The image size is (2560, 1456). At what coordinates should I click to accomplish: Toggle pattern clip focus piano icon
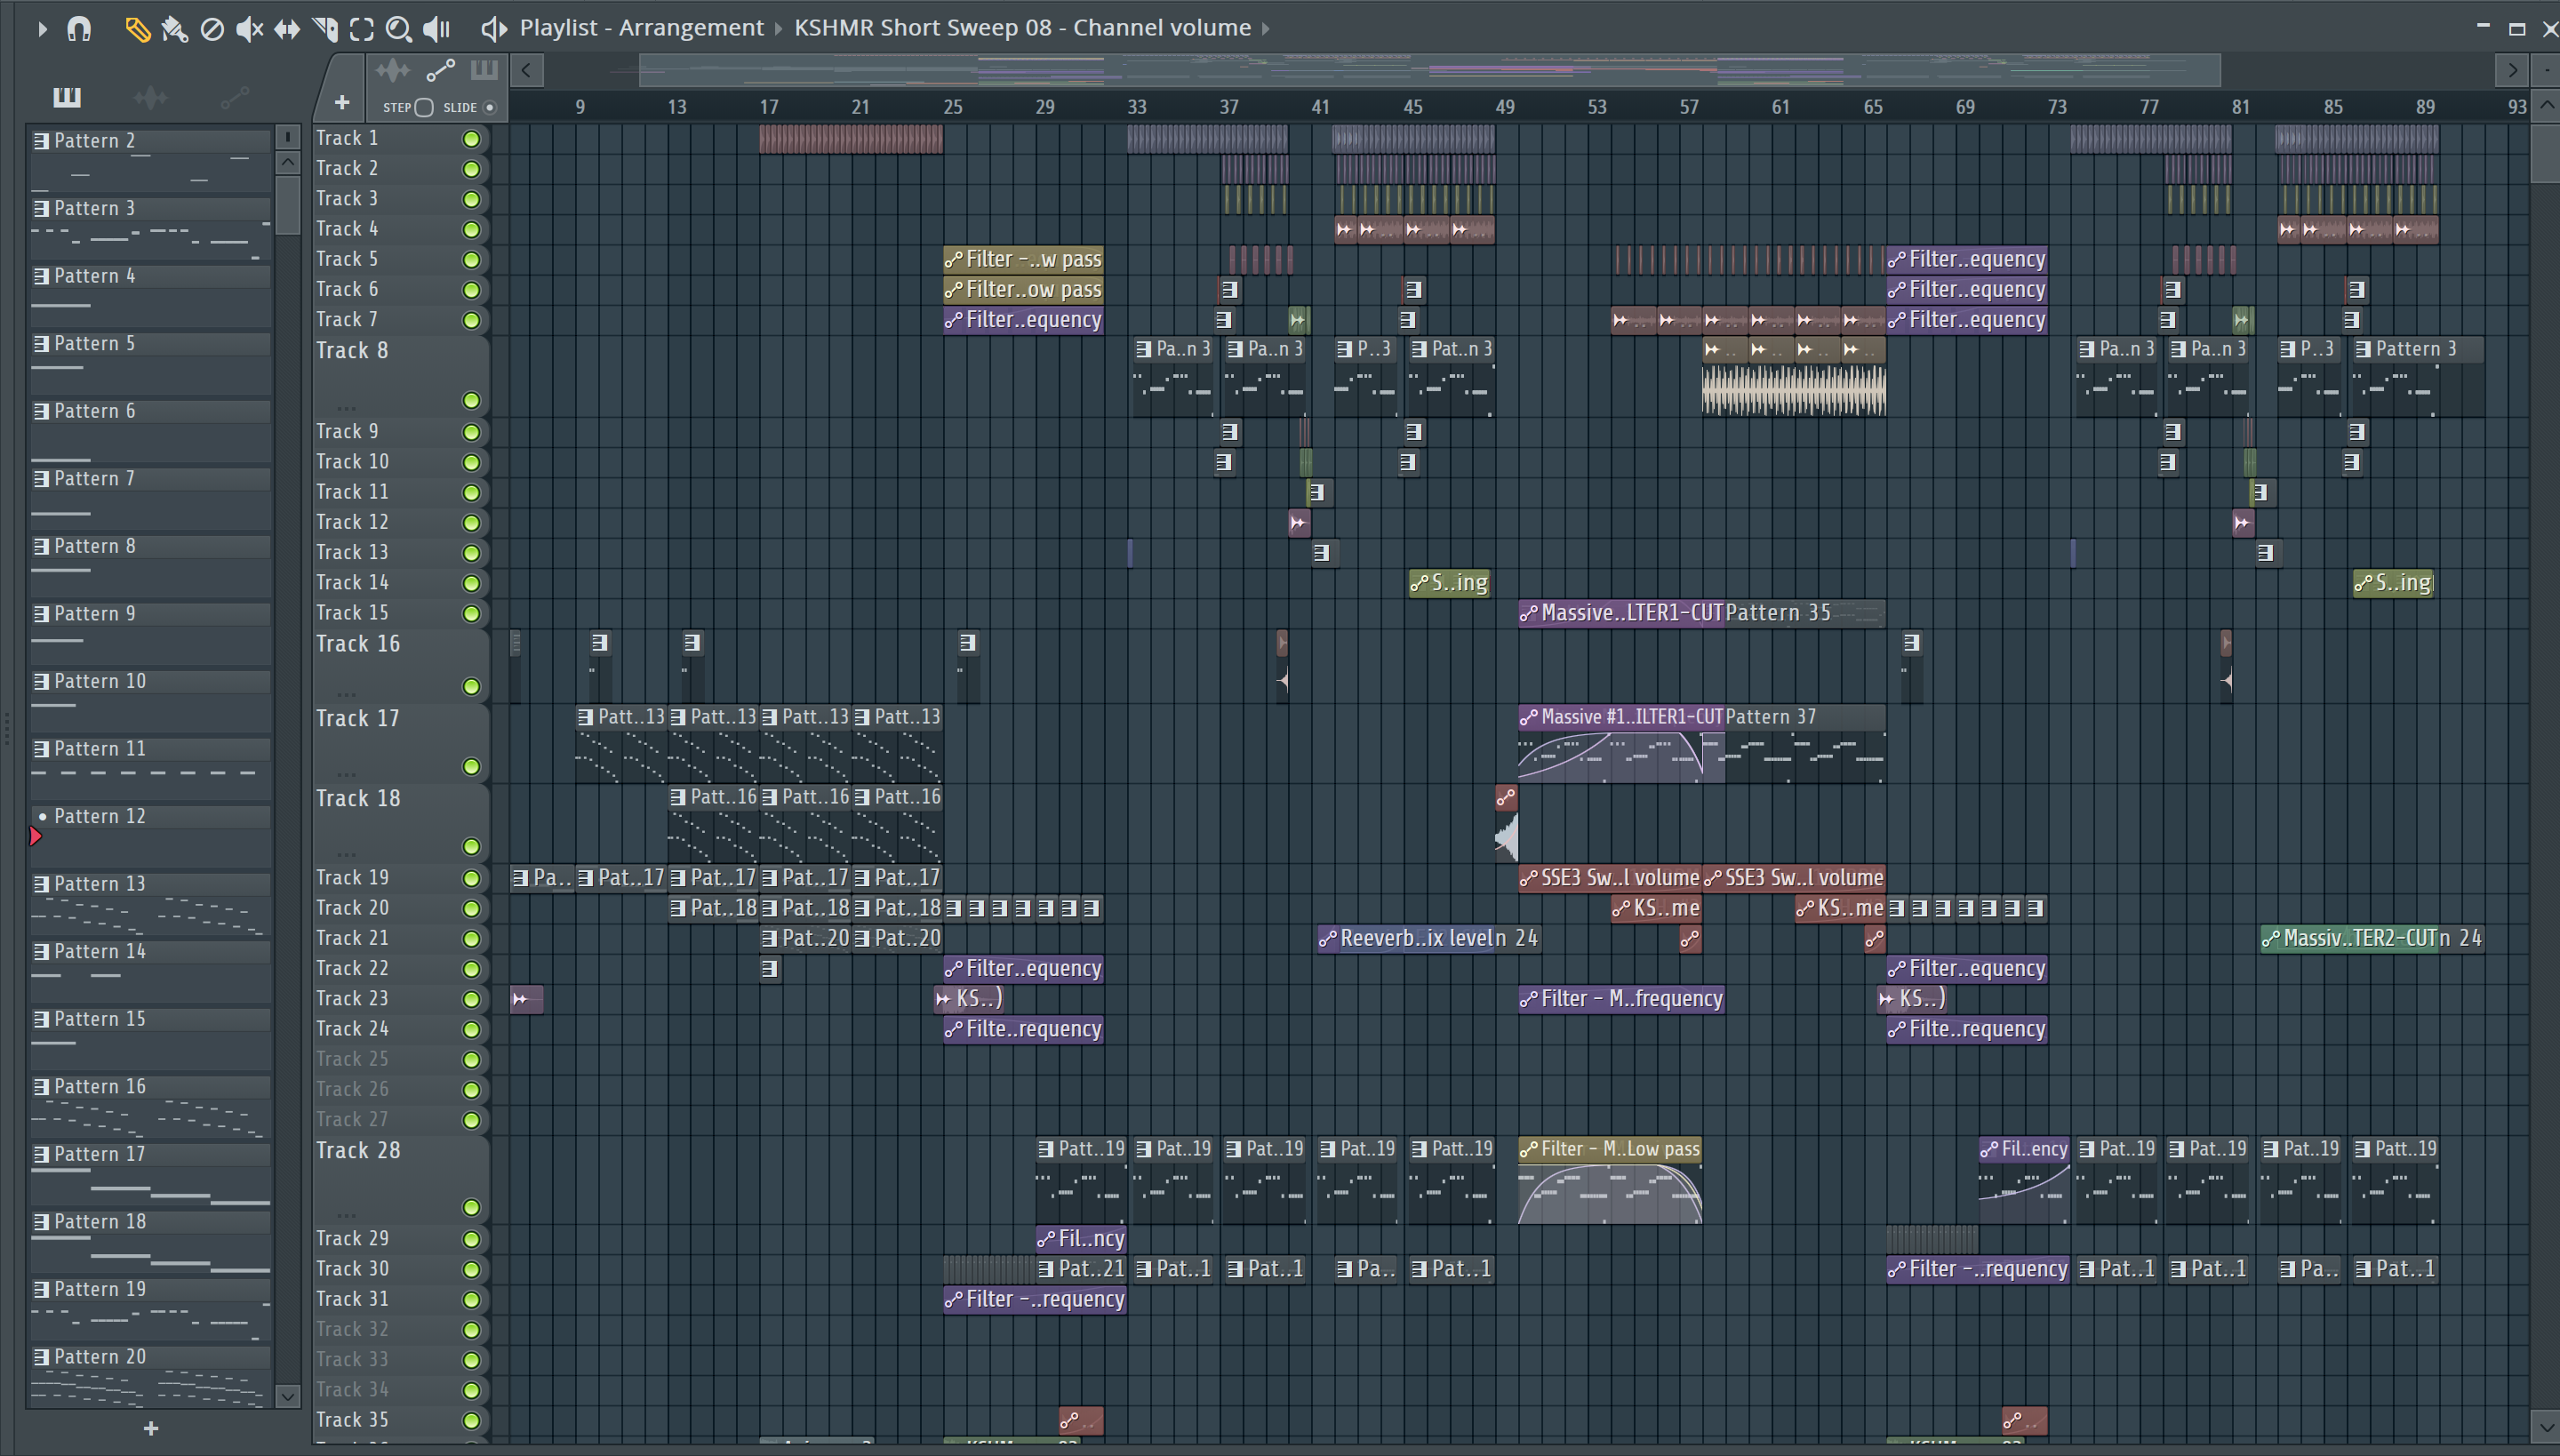point(484,70)
